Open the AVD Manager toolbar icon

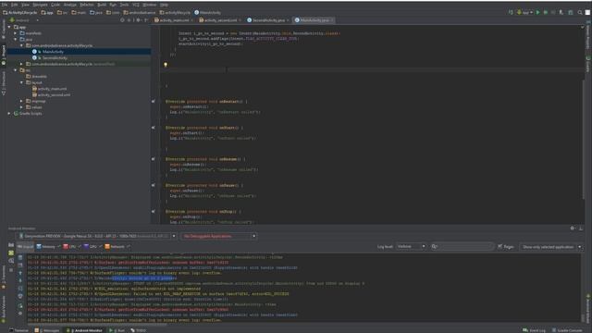tap(561, 12)
